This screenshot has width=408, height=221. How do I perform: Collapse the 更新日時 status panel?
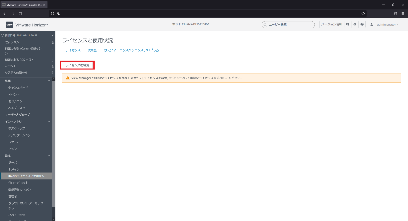[x=52, y=35]
